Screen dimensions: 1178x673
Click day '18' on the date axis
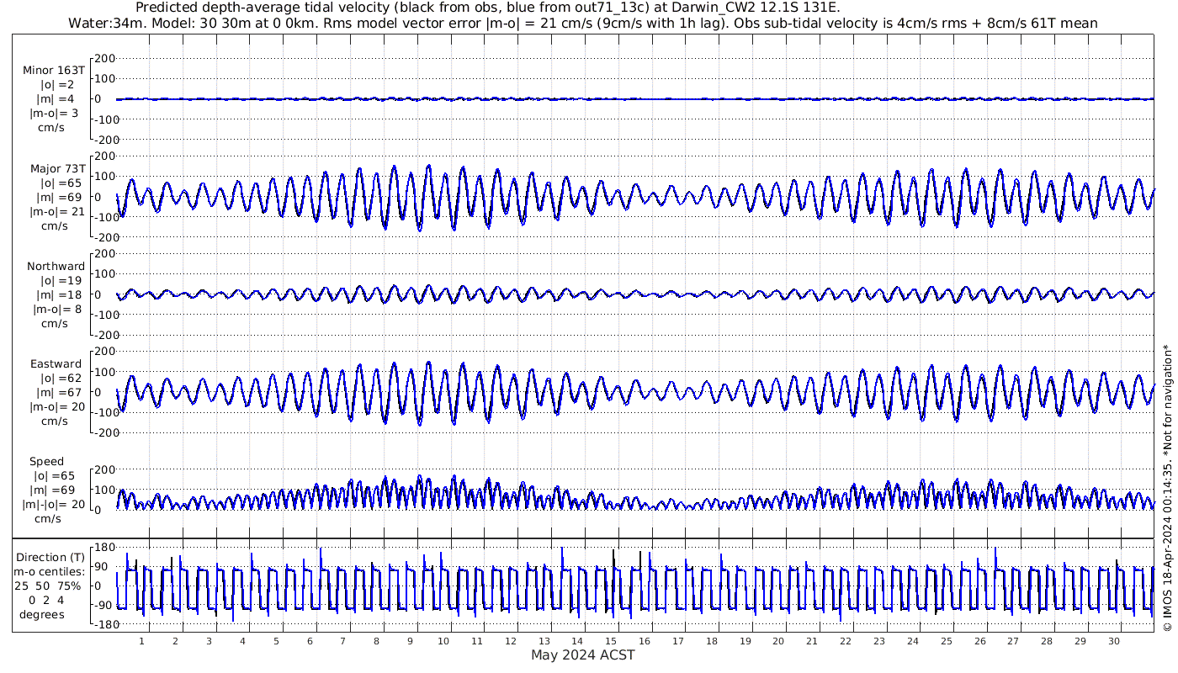(x=712, y=641)
